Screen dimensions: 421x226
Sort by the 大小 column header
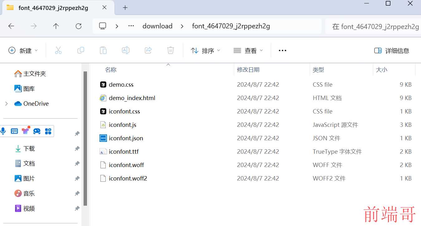coord(382,70)
